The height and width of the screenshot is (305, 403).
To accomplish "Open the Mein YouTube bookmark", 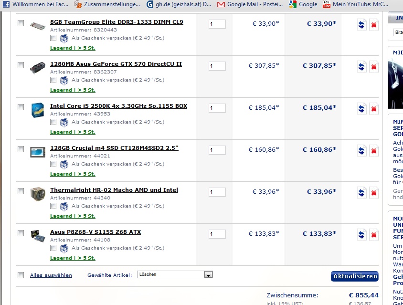I will [355, 4].
